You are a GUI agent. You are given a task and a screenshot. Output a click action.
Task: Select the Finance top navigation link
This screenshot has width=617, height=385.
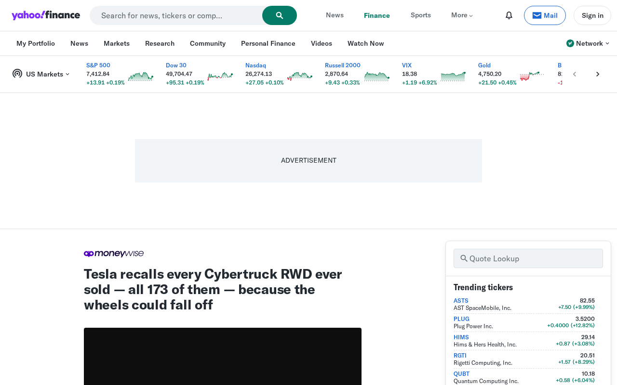click(x=377, y=15)
